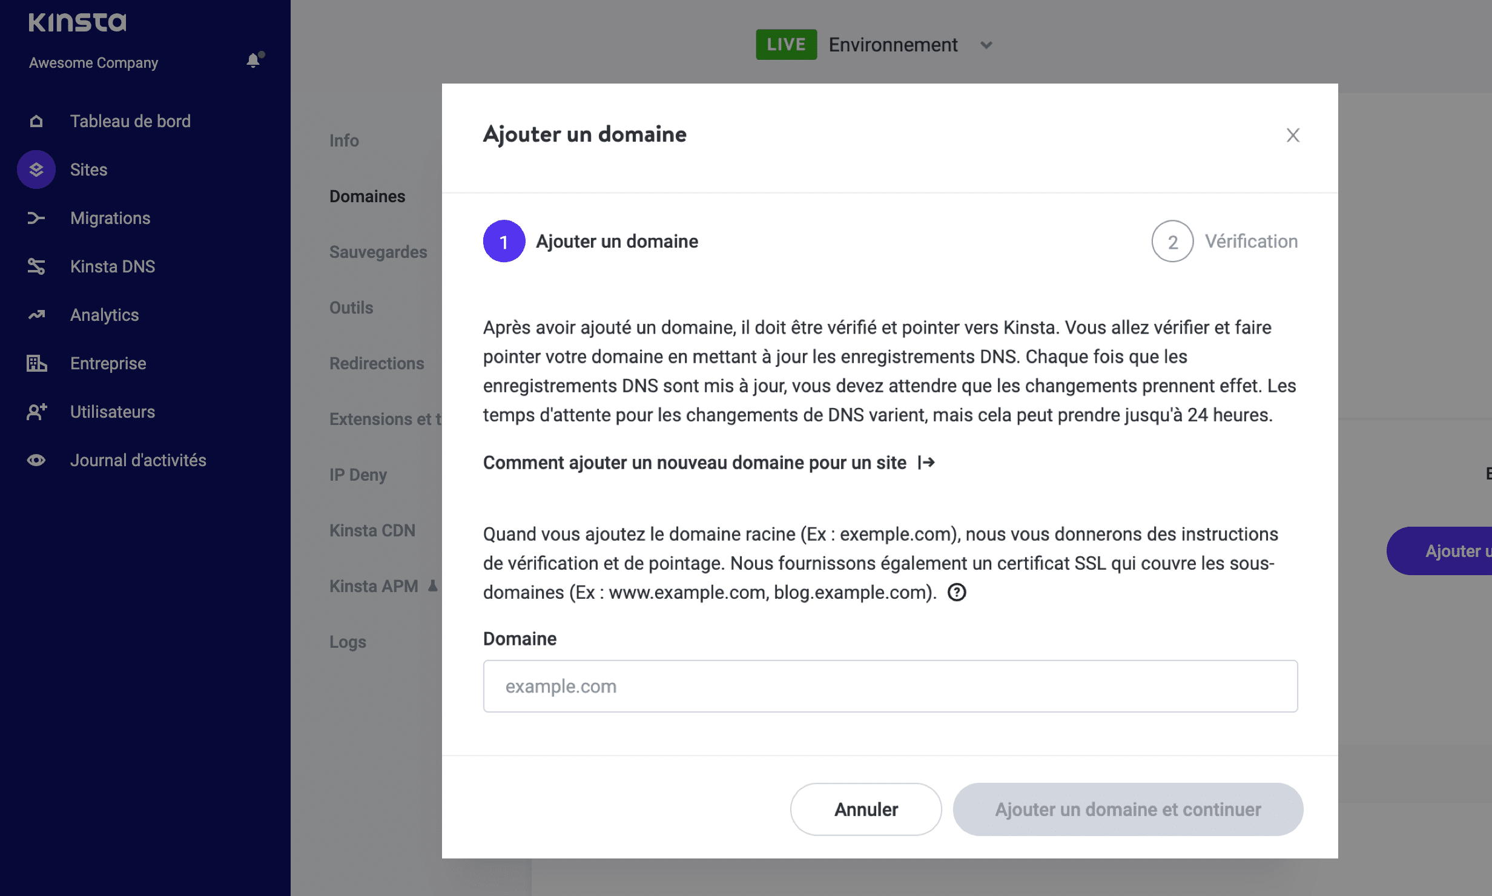Click the notification bell icon
1492x896 pixels.
pos(254,61)
